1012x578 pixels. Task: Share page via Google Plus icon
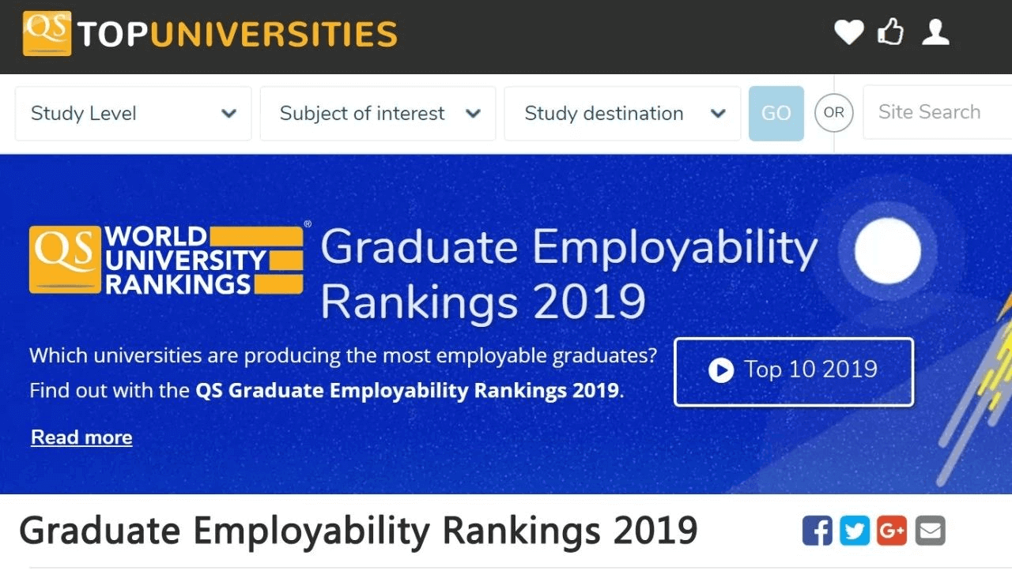pyautogui.click(x=892, y=531)
